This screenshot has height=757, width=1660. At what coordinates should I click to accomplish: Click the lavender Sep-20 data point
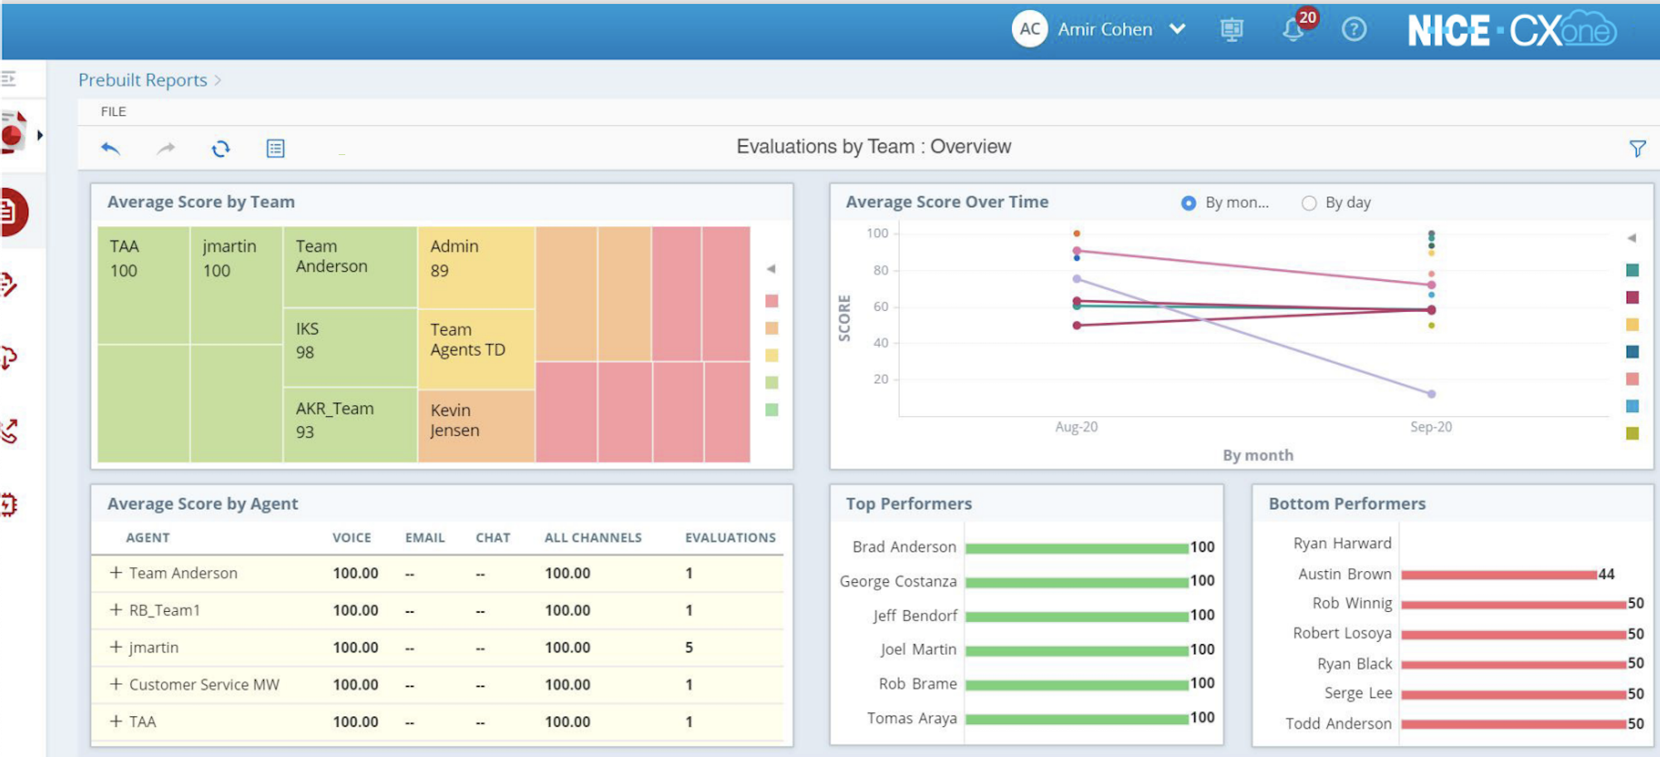(x=1432, y=394)
